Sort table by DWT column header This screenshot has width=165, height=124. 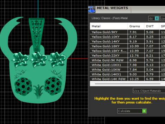click(152, 26)
